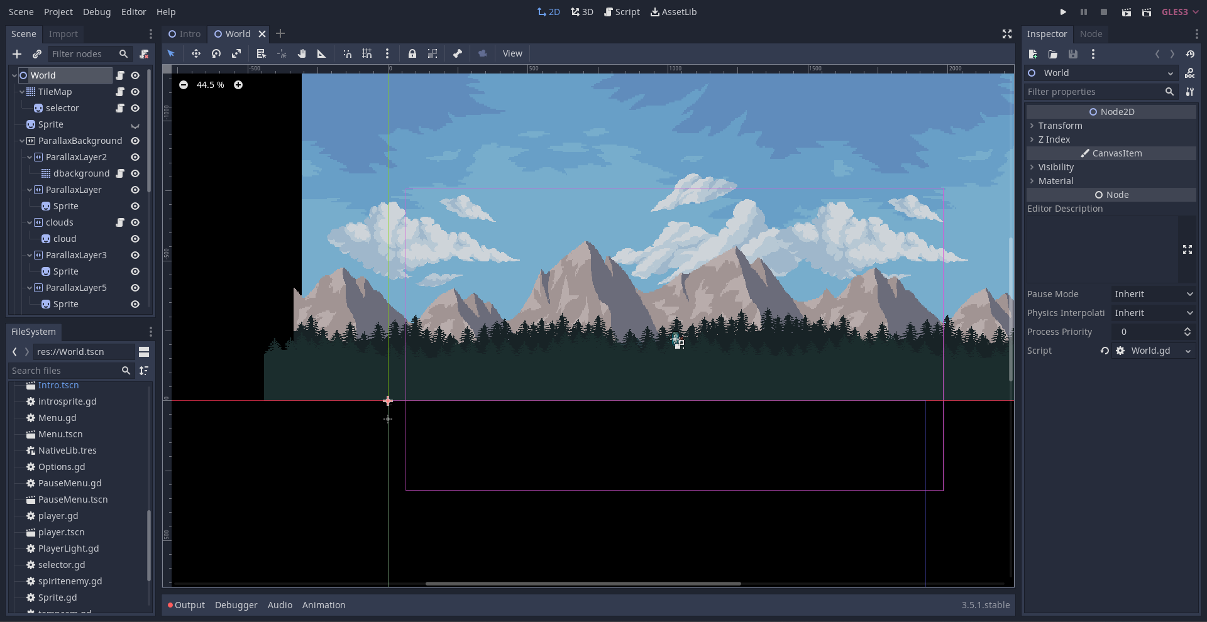Select the Scale Mode tool

(236, 54)
